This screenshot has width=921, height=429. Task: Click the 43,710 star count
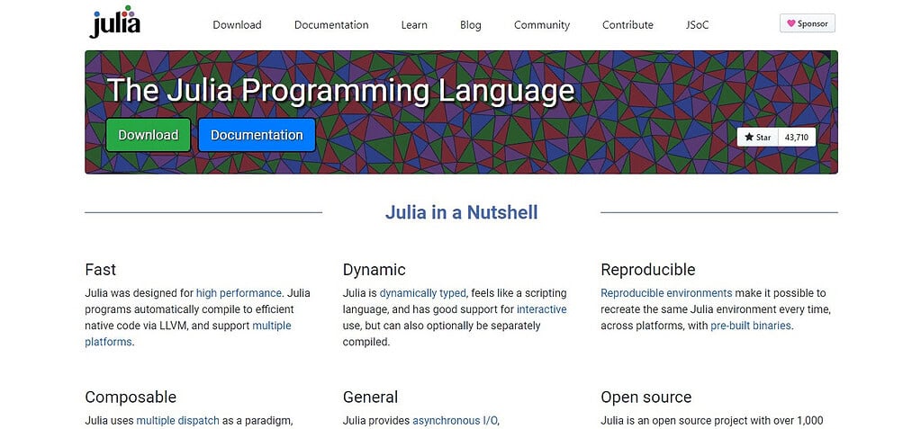pos(797,137)
